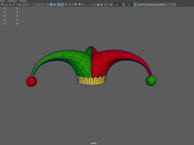
Task: Click the persp camera label
Action: (94, 143)
